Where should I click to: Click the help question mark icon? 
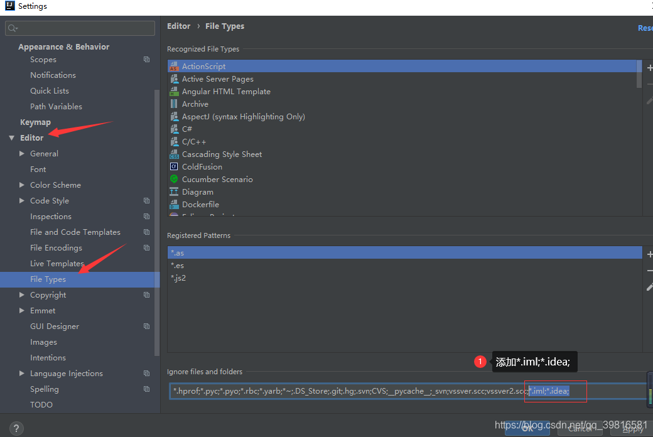pos(16,428)
